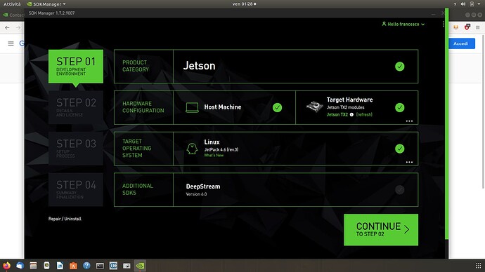Click the volume icon in the system tray
Viewport: 485px width, 272px height.
tap(463, 4)
